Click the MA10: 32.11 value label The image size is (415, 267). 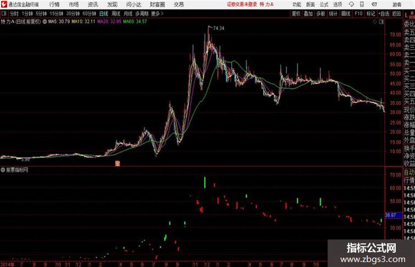point(83,21)
